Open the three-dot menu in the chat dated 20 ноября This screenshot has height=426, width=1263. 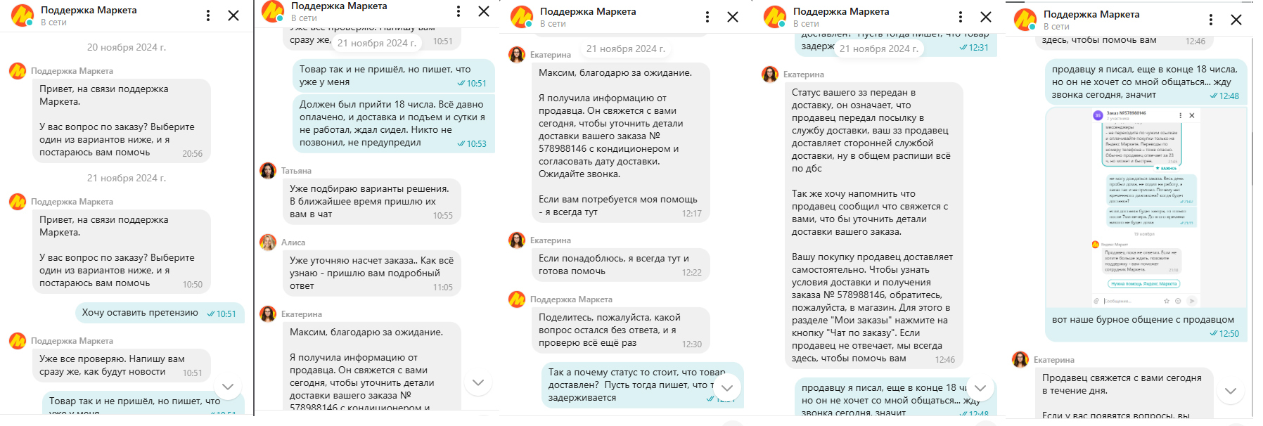[208, 15]
